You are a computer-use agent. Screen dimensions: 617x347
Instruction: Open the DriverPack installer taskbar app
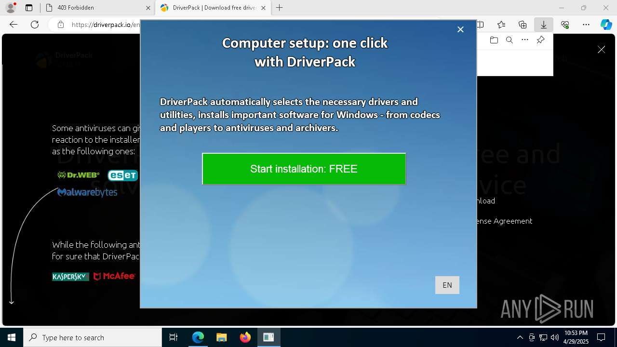268,337
